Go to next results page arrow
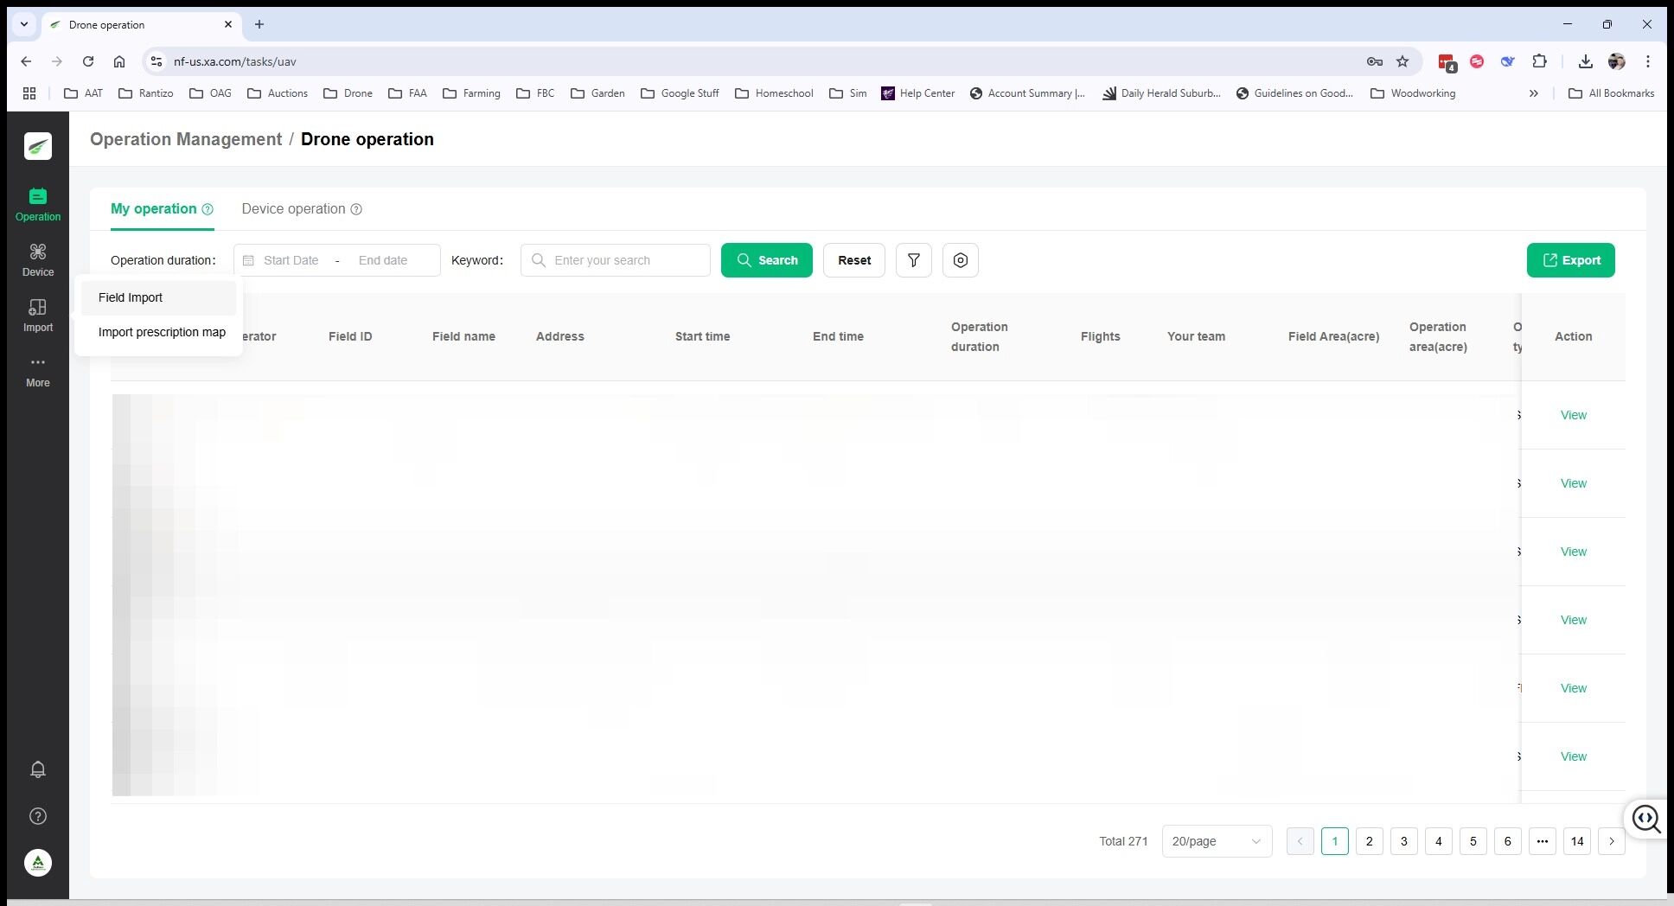Image resolution: width=1674 pixels, height=906 pixels. (1612, 841)
